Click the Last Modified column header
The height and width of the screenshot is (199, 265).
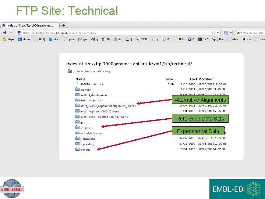coord(202,79)
